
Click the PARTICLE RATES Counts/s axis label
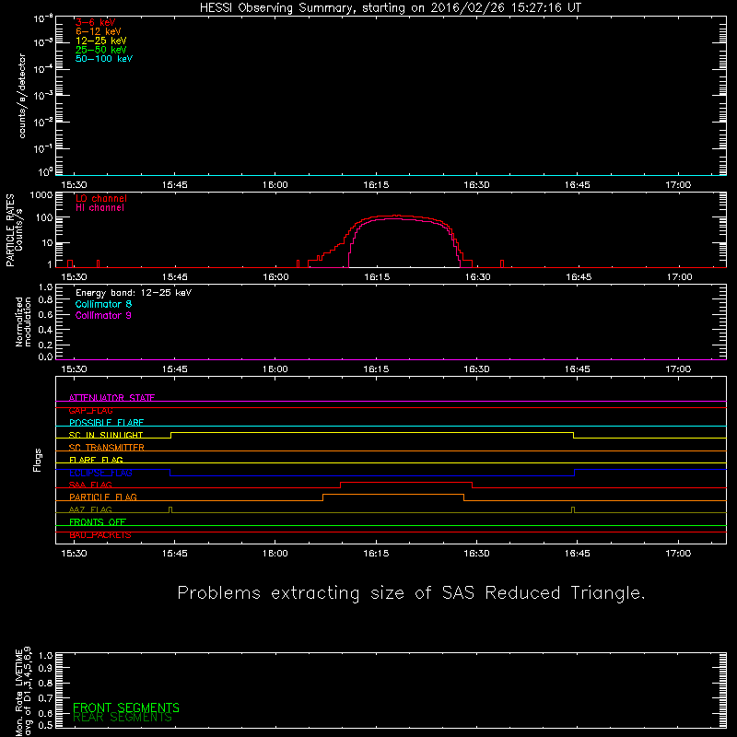pyautogui.click(x=14, y=229)
